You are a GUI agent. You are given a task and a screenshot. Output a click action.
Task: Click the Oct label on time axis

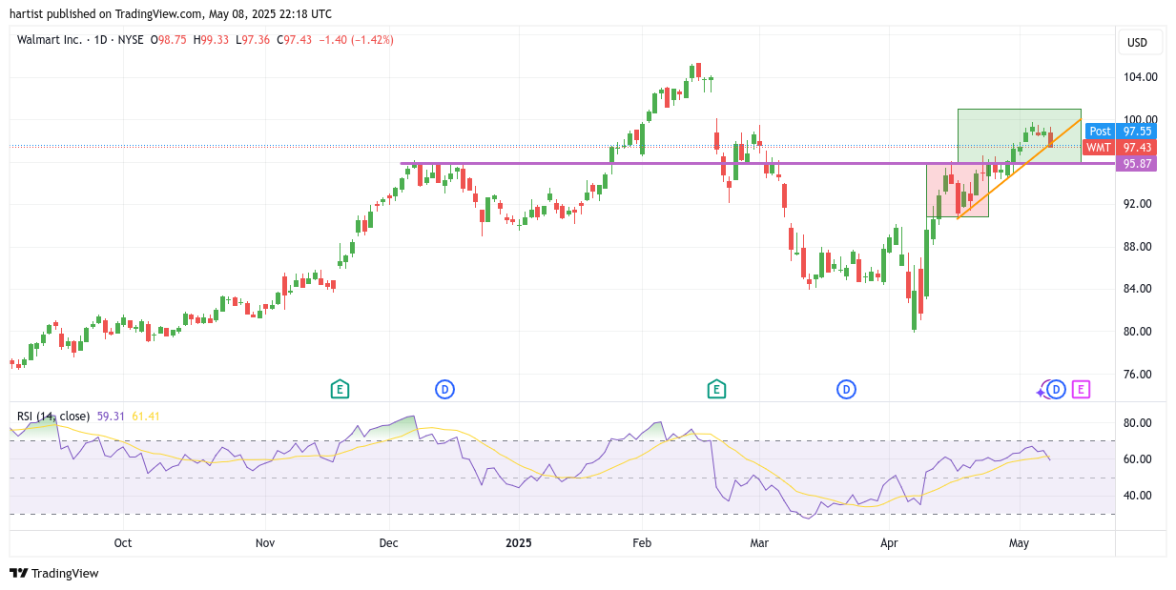(x=123, y=543)
